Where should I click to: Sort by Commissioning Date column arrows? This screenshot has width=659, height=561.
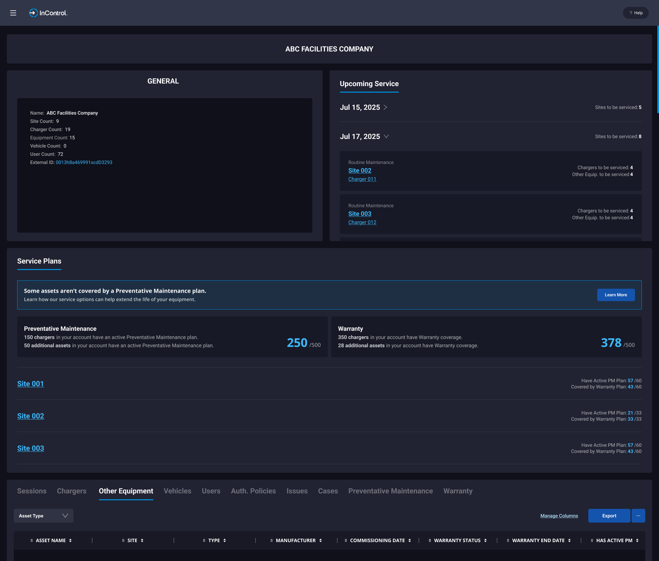410,540
